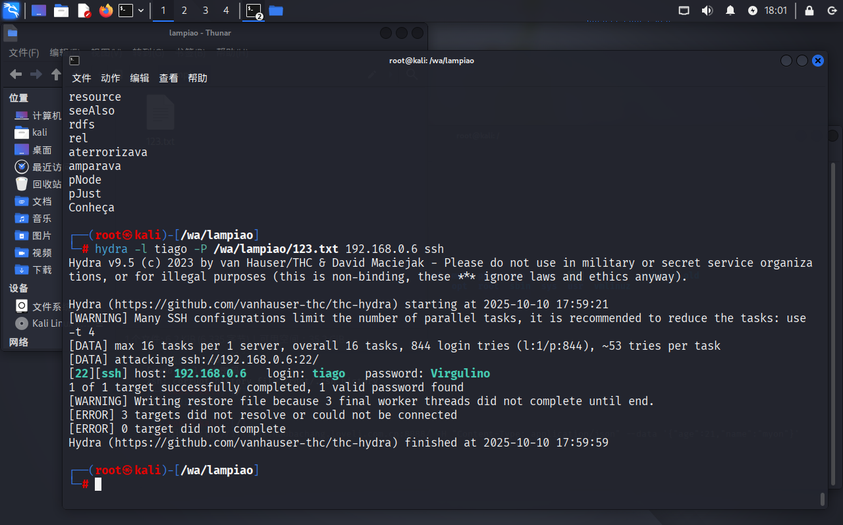The image size is (843, 525).
Task: Click the Thunar folder icon in its title bar
Action: pos(12,33)
